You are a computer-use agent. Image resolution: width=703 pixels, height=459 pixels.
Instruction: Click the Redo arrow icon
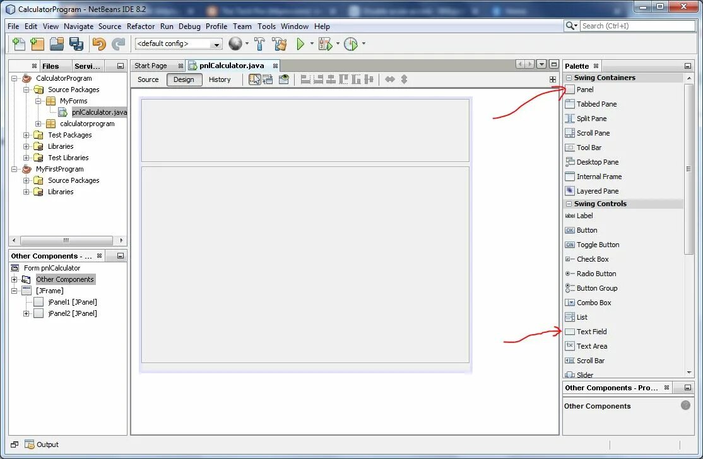point(119,44)
